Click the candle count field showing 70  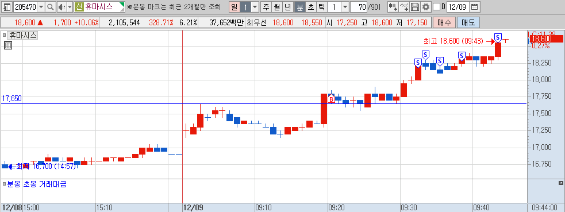click(x=358, y=7)
